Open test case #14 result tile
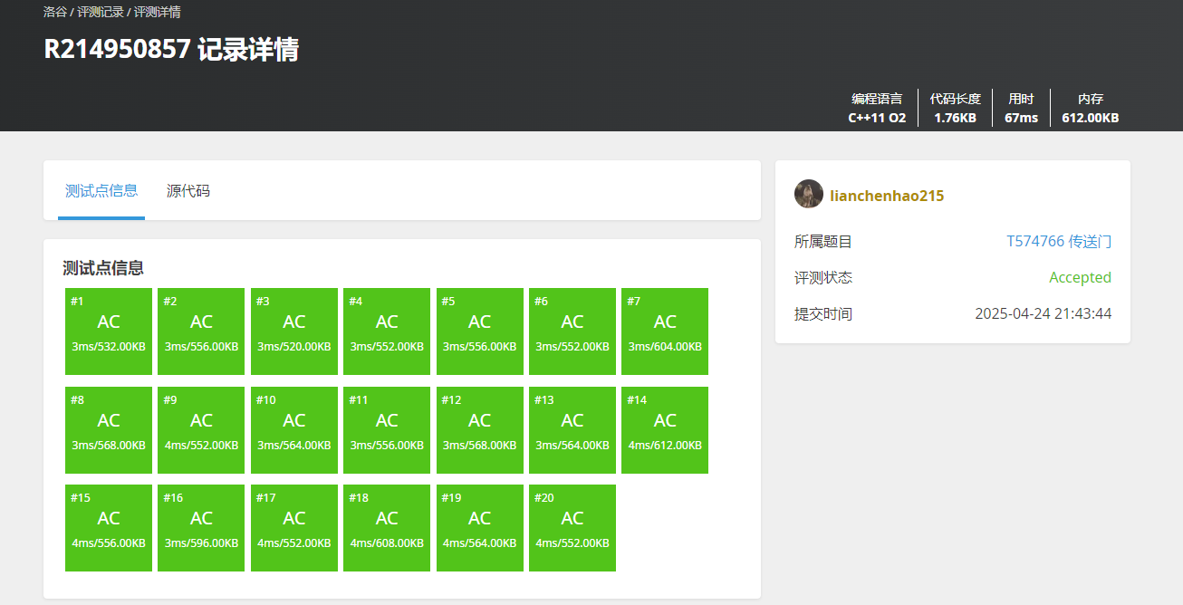 (665, 430)
